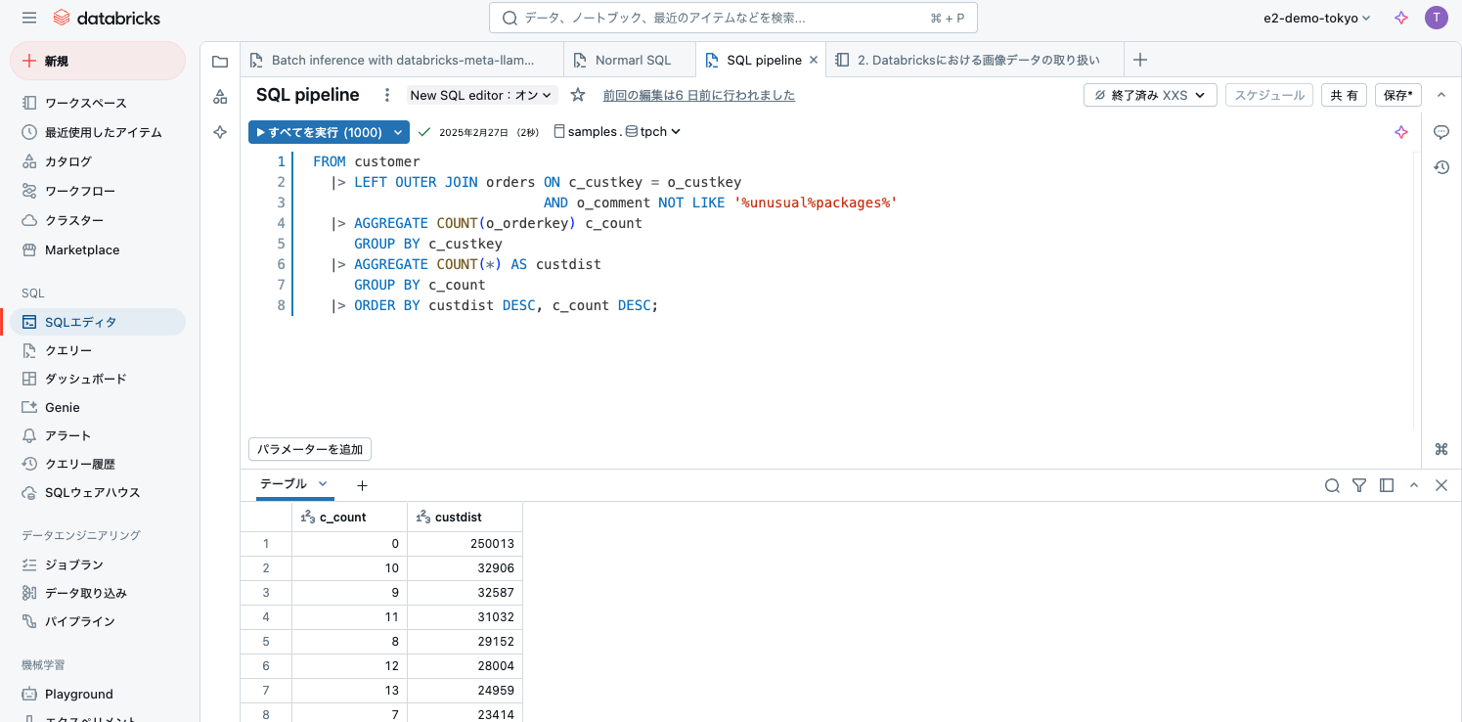This screenshot has width=1462, height=722.
Task: Open the user avatar T menu
Action: tap(1436, 18)
